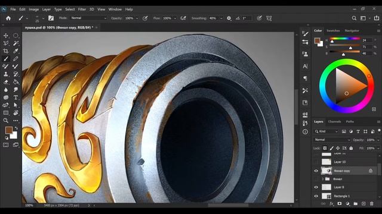The image size is (382, 214).
Task: Select the Elliptical Marquee tool
Action: (16, 36)
